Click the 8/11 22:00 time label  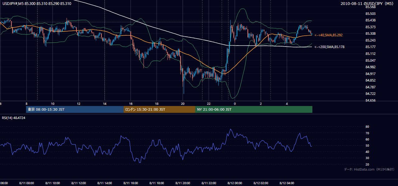tap(209, 183)
